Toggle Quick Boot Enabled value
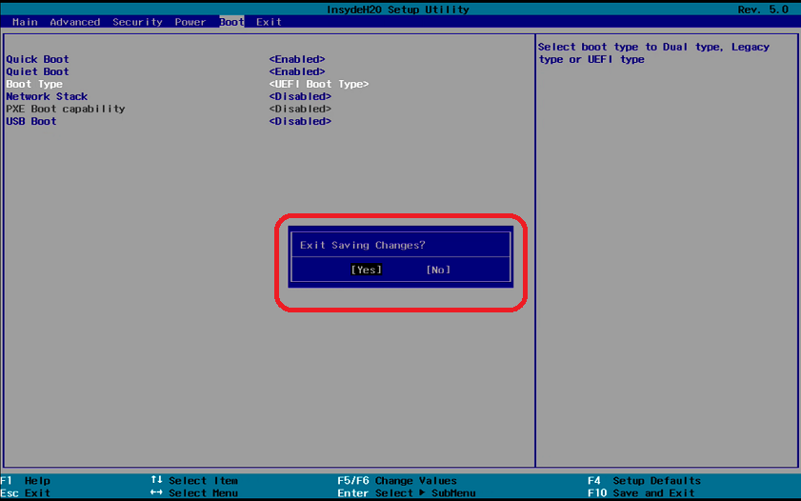 [x=296, y=59]
